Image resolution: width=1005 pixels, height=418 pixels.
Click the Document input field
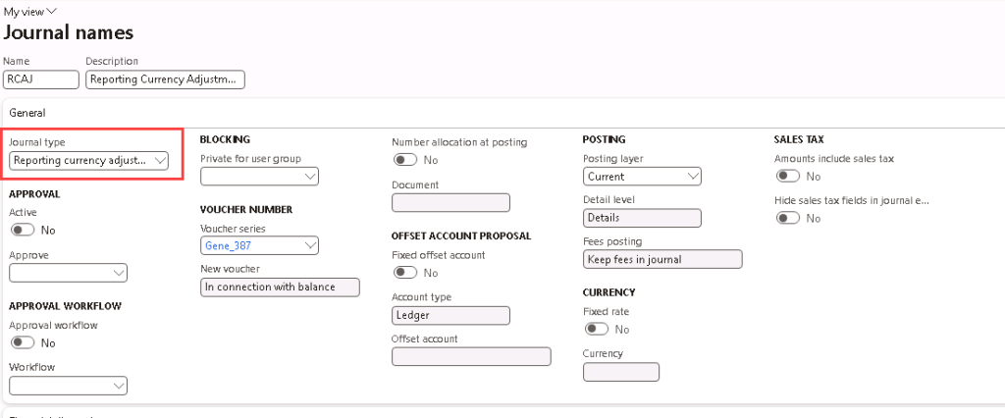[x=450, y=202]
